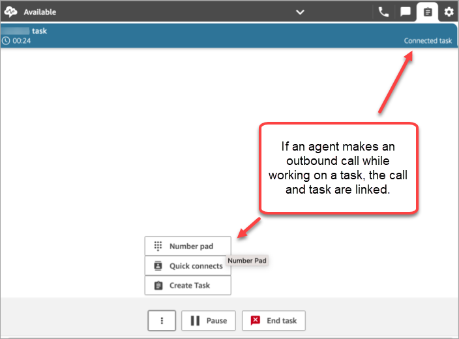Expand the agent status dropdown chevron
459x339 pixels.
[300, 12]
